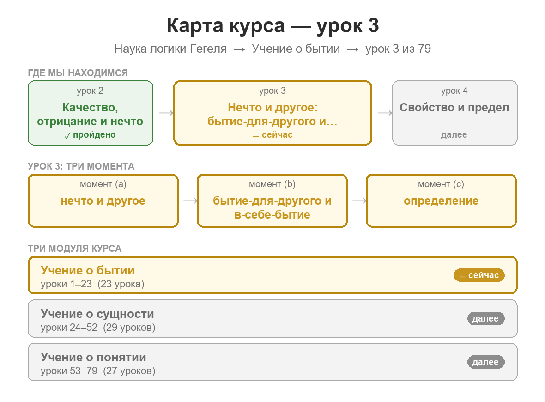This screenshot has width=545, height=402.
Task: Click the 'далее' badge on Учение о понятии
Action: (485, 362)
